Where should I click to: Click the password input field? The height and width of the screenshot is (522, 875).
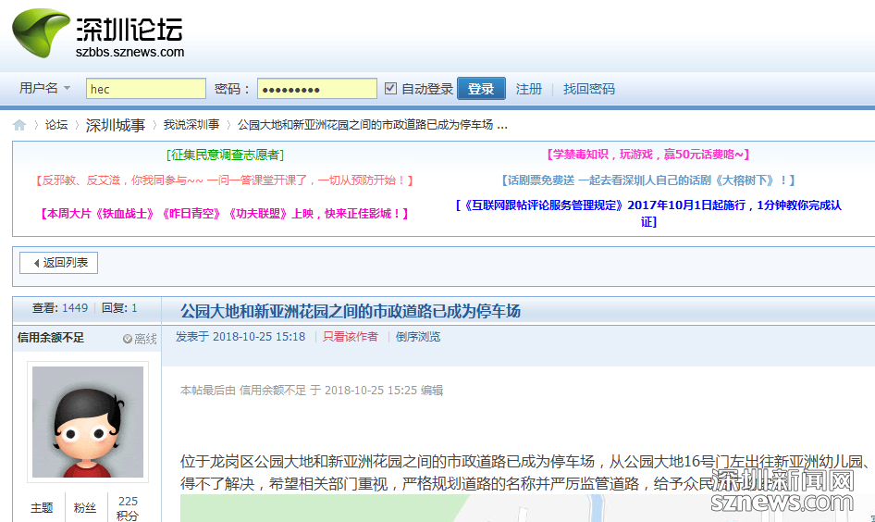pos(316,89)
